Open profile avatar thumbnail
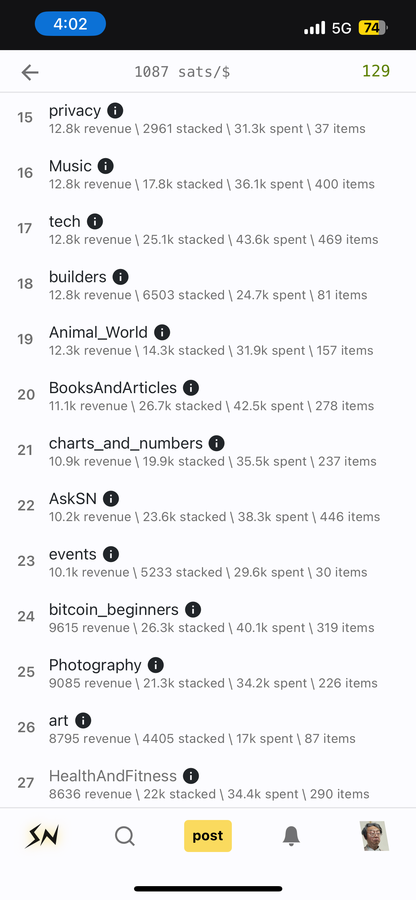Viewport: 416px width, 900px height. click(374, 836)
